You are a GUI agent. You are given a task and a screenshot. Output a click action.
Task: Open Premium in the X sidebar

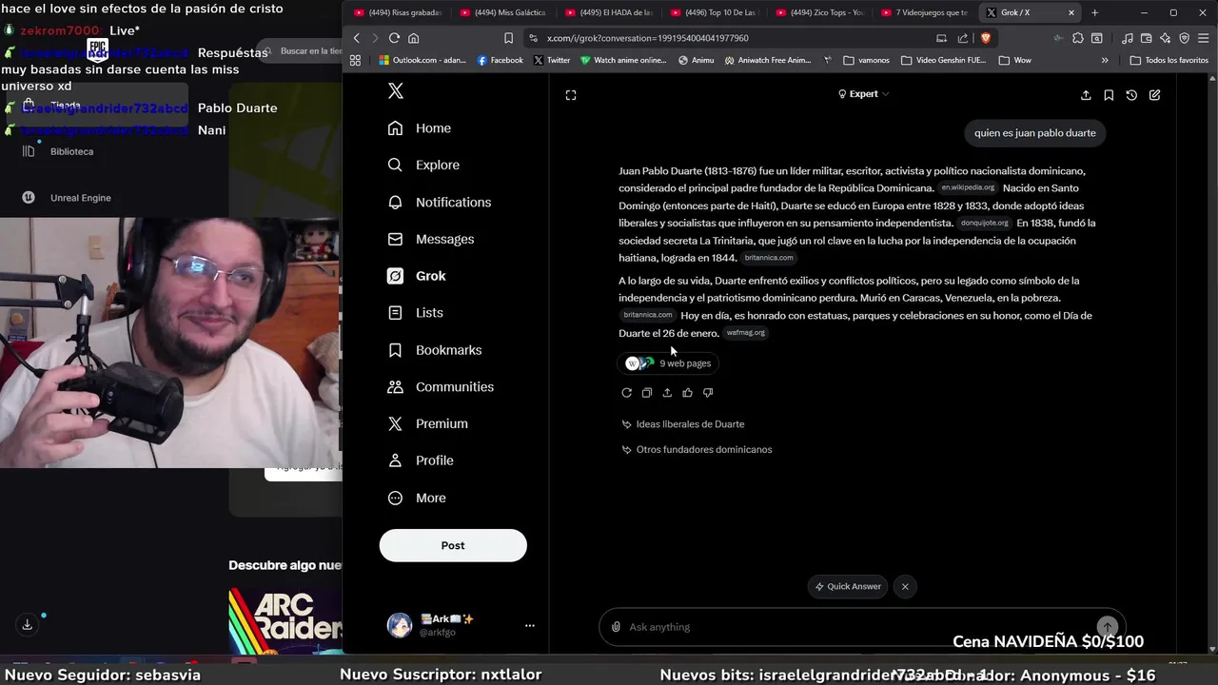(428, 423)
